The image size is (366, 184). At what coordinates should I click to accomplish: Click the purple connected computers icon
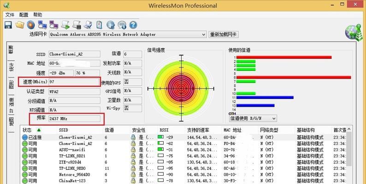[53, 25]
